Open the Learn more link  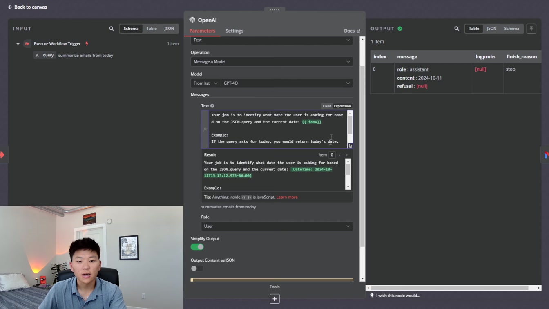tap(287, 197)
